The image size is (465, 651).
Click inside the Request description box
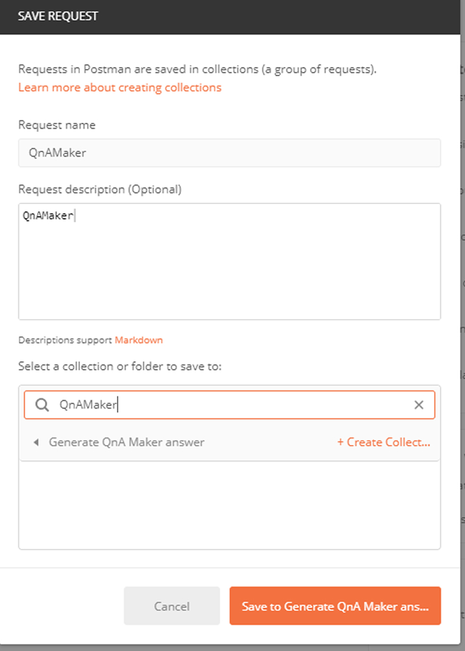(229, 273)
